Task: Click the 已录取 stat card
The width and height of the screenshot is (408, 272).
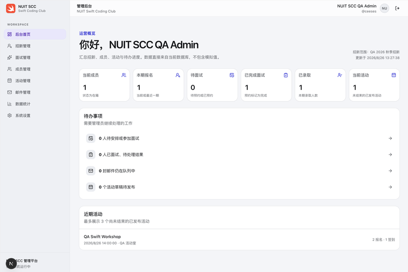Action: [320, 85]
